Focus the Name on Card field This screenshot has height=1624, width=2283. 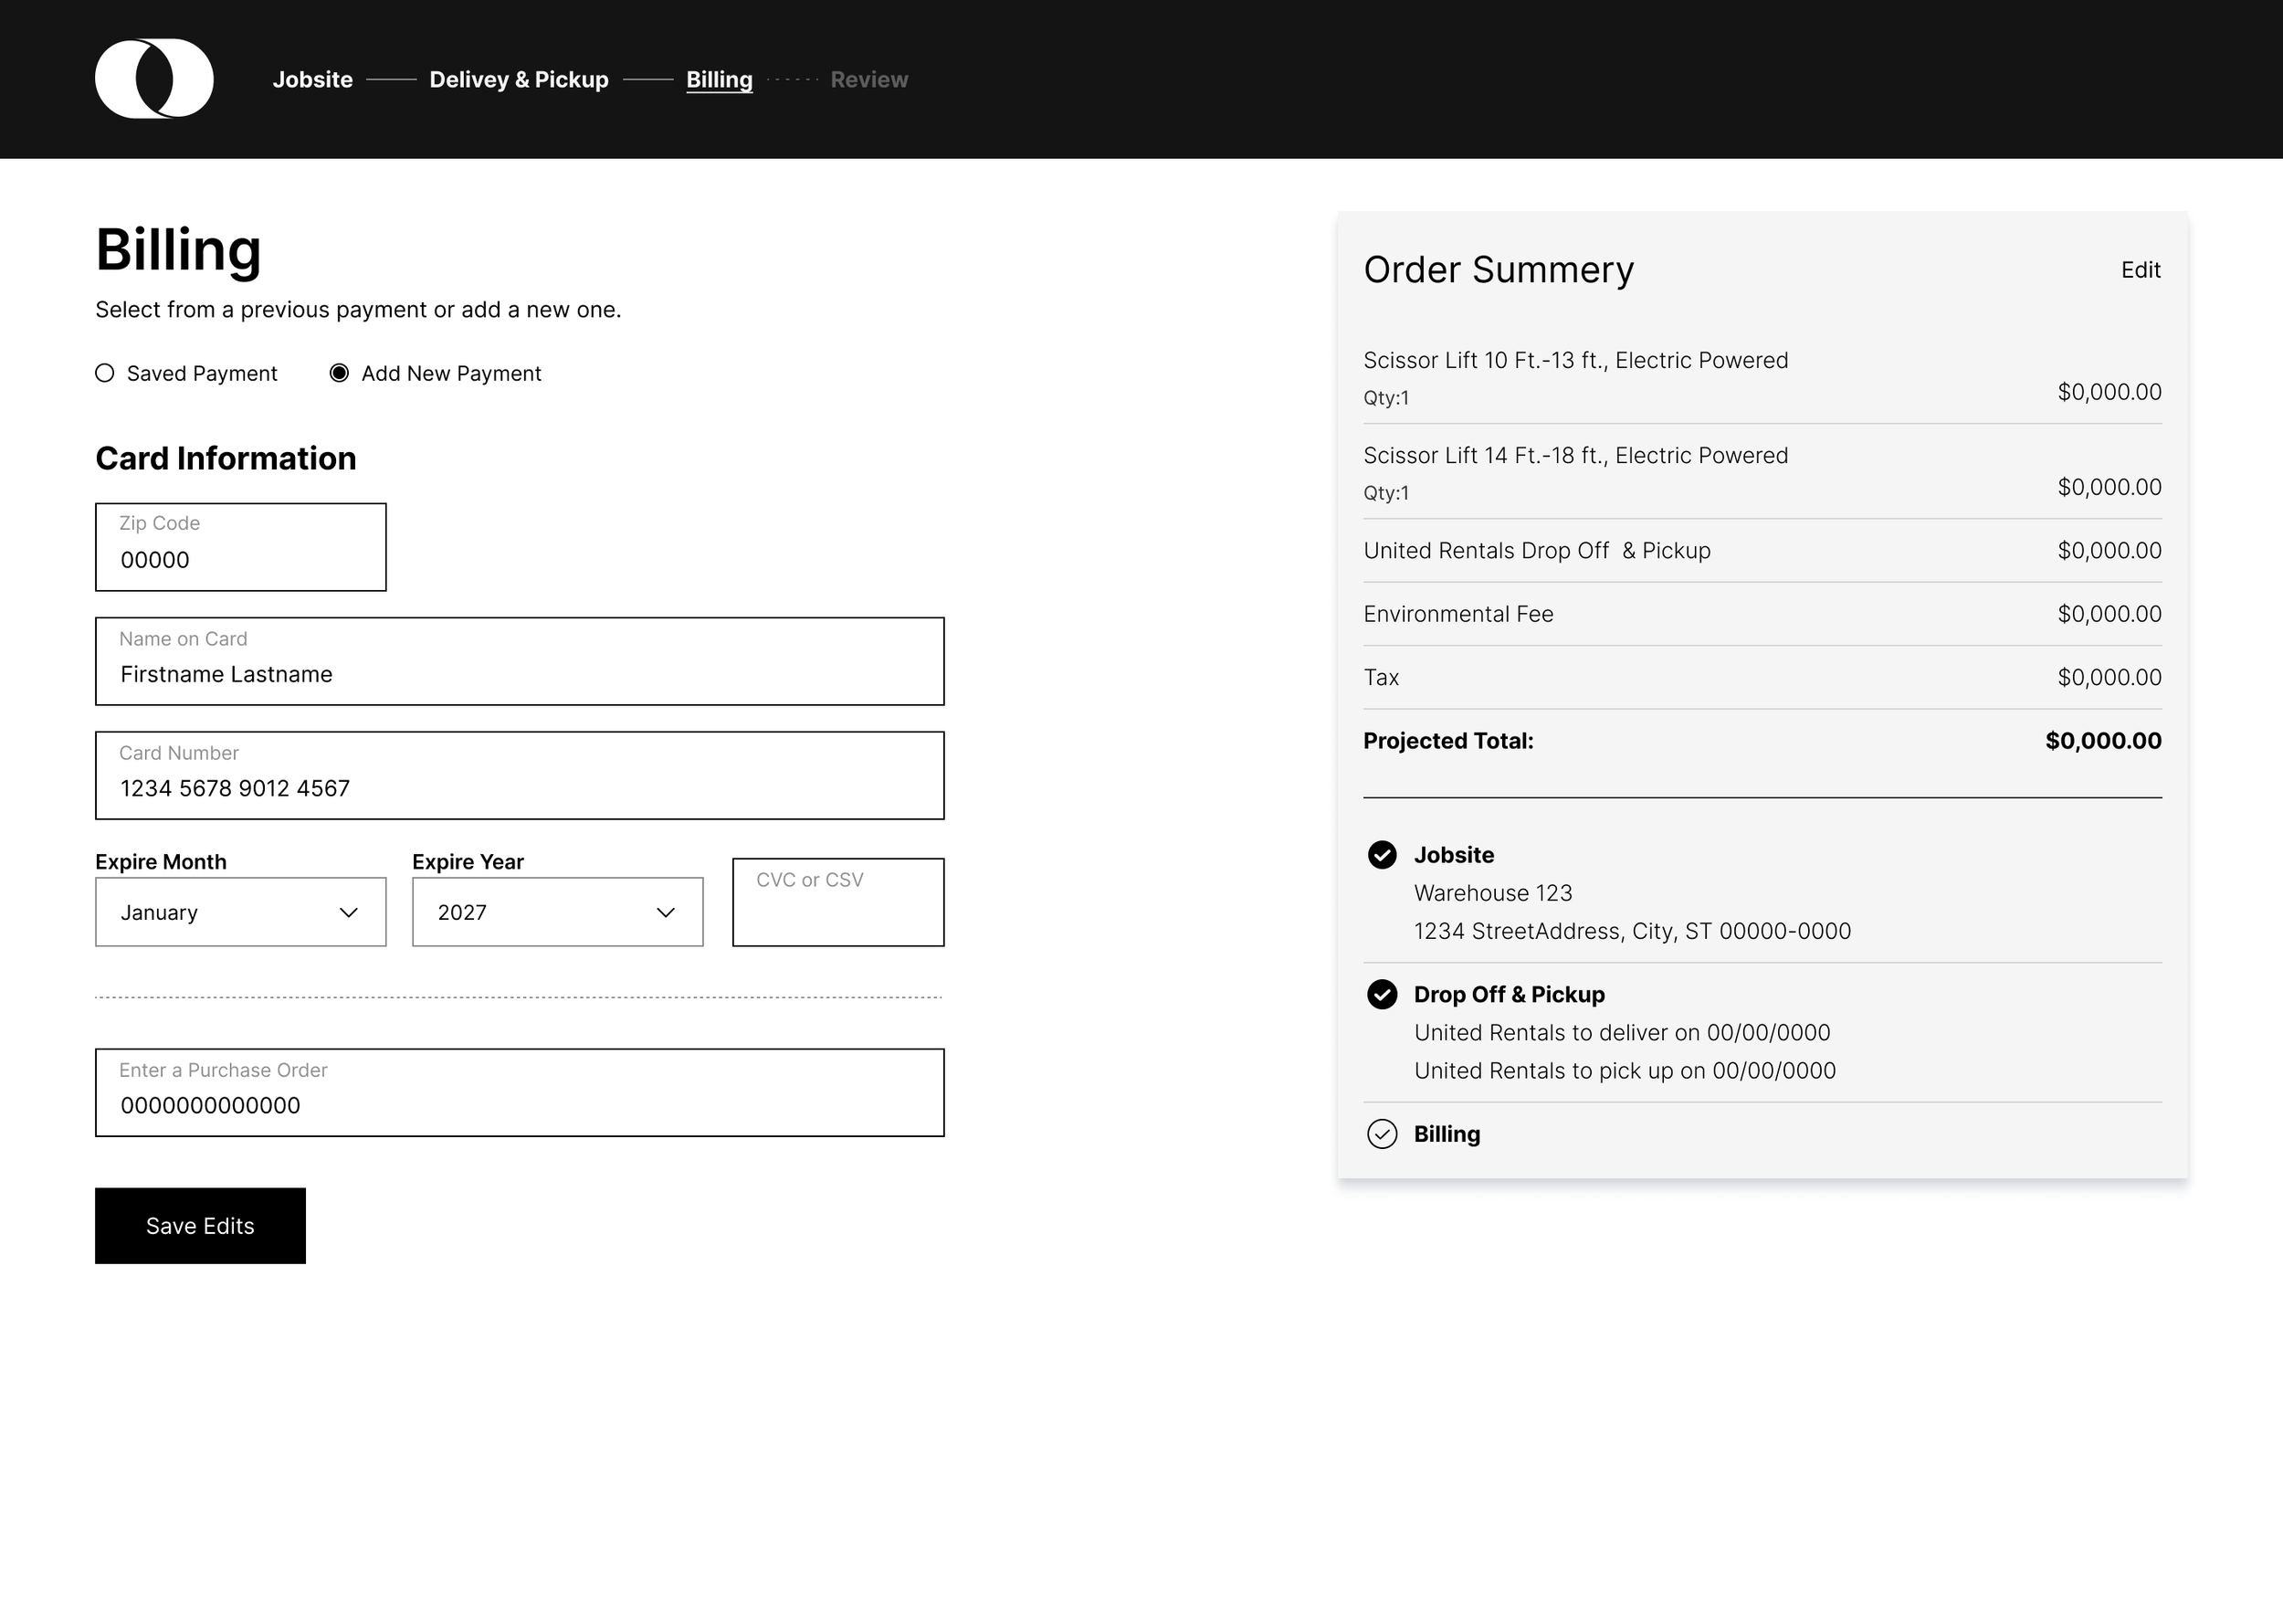519,662
